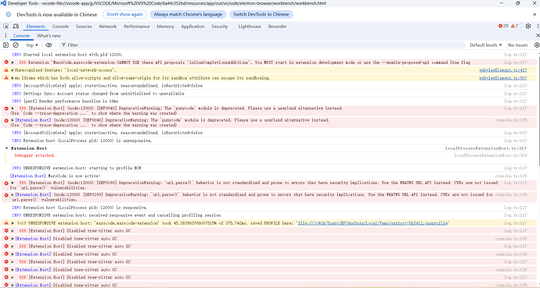Open the Network tab
This screenshot has height=288, width=540.
108,27
